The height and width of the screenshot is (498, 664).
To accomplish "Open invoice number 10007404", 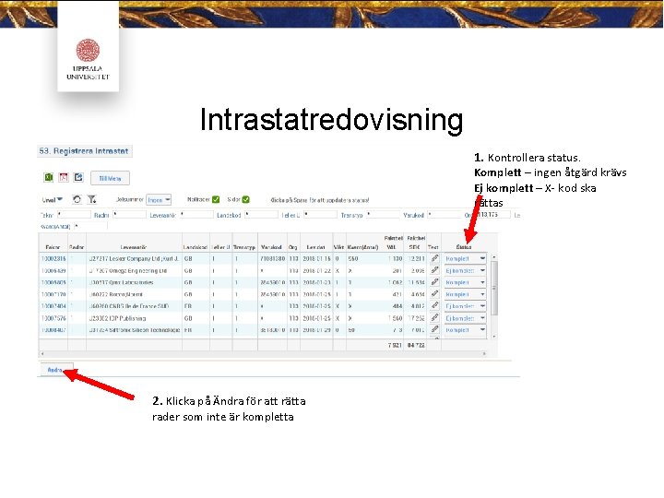I will click(x=53, y=306).
